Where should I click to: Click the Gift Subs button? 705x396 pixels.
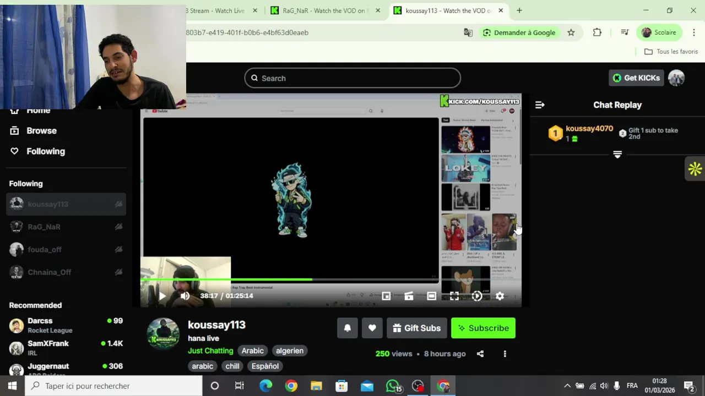(416, 328)
